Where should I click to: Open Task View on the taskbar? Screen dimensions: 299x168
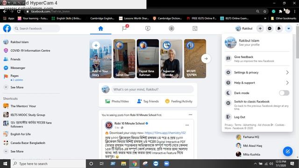point(102,164)
